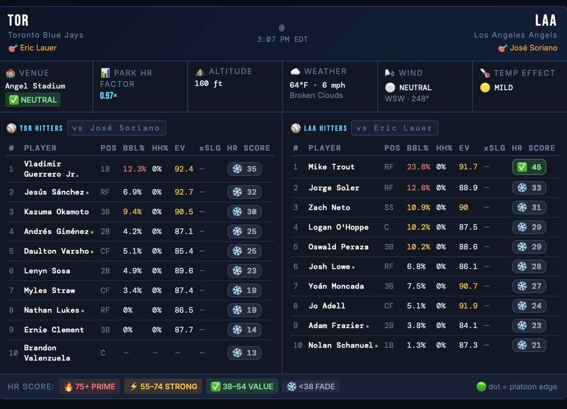This screenshot has height=409, width=567.
Task: Click the green platoon edge dot in legend
Action: [481, 387]
